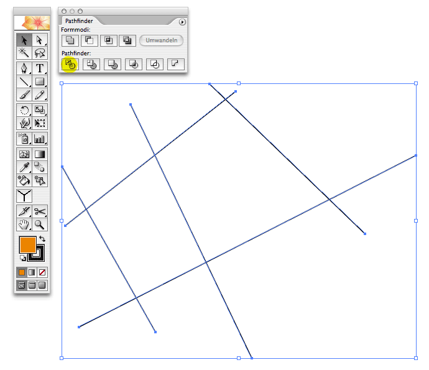Reset default fill and stroke
The image size is (429, 370).
[x=23, y=257]
